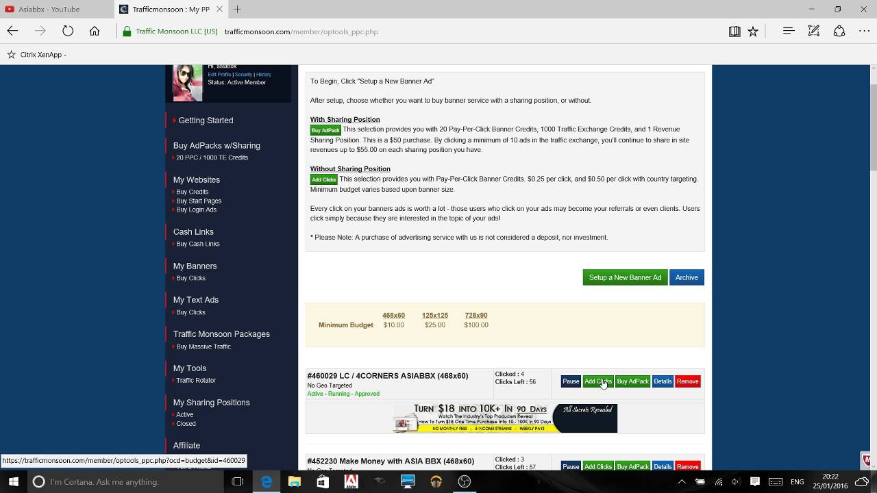The image size is (877, 493).
Task: Click Buy Login Ads link
Action: (x=196, y=210)
